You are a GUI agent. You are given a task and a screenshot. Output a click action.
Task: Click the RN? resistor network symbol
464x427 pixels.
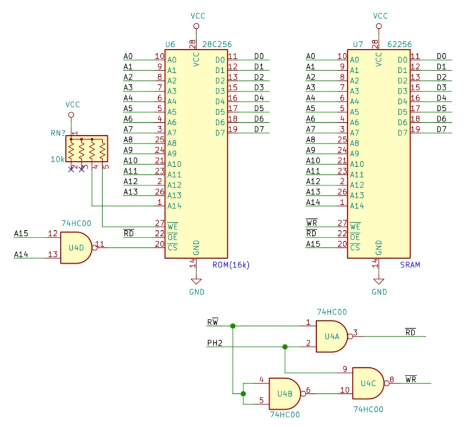pyautogui.click(x=87, y=148)
